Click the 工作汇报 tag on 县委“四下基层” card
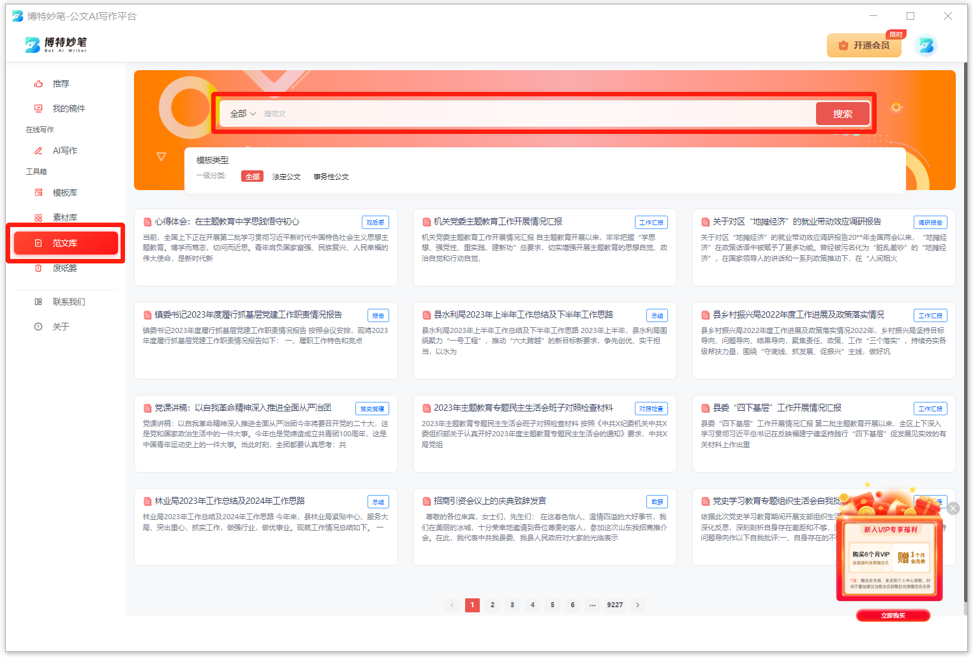 (x=930, y=409)
